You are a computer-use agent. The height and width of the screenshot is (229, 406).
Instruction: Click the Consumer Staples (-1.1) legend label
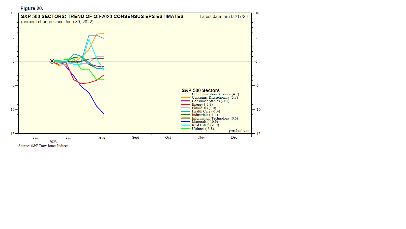point(211,101)
